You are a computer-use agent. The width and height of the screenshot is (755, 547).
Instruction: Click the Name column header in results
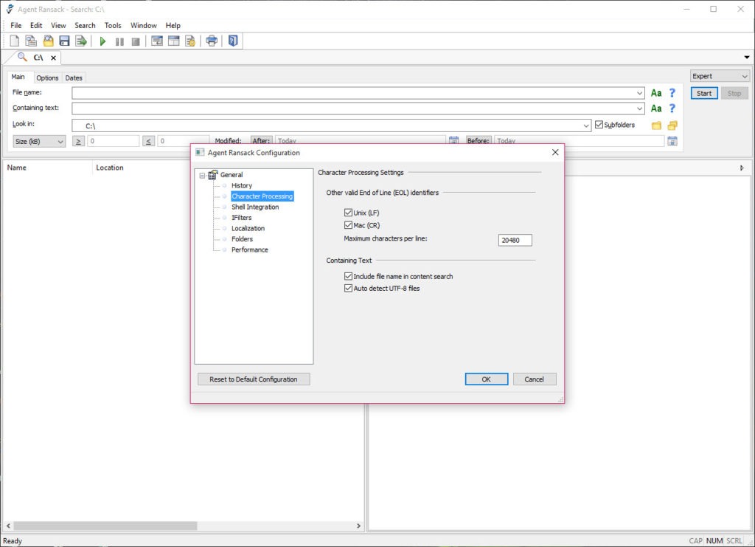click(x=47, y=168)
